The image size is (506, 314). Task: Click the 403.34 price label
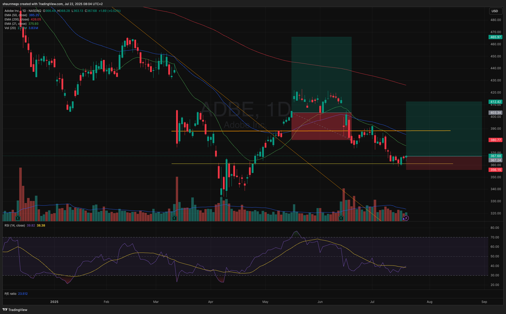(495, 113)
